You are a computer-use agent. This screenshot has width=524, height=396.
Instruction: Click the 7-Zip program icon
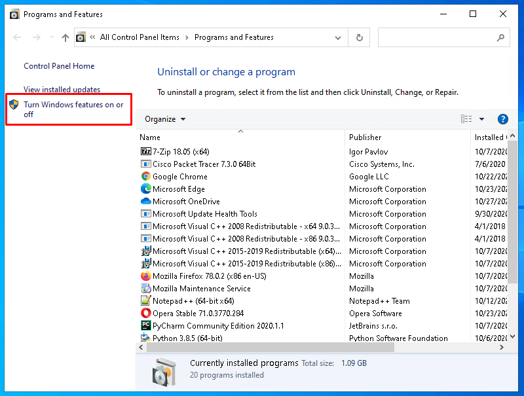point(145,152)
